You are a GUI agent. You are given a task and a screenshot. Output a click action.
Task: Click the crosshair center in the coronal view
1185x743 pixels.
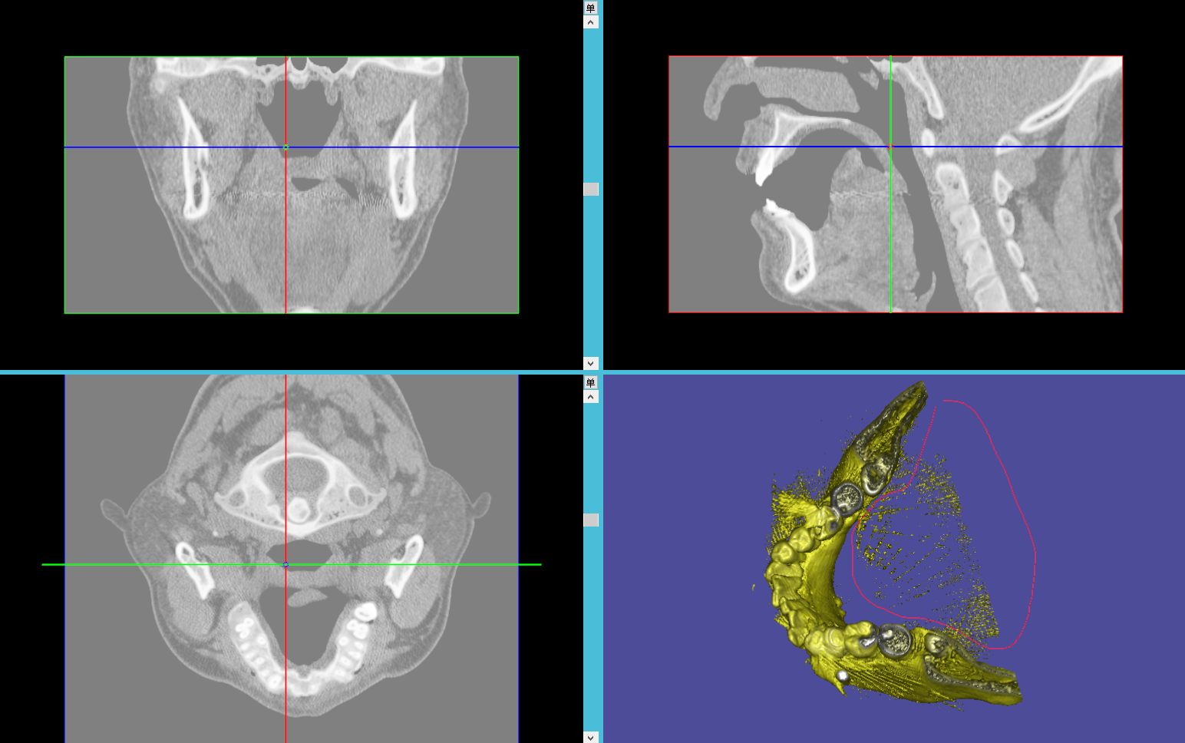click(x=286, y=147)
